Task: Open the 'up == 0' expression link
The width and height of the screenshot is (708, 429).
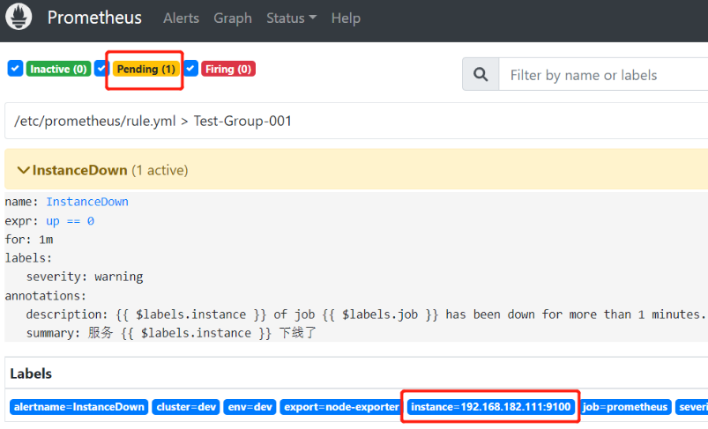Action: [x=70, y=221]
